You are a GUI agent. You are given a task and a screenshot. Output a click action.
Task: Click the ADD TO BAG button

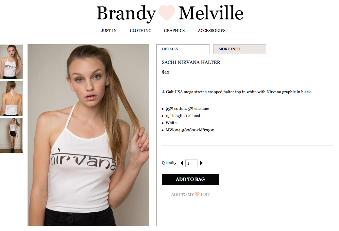coord(190,179)
